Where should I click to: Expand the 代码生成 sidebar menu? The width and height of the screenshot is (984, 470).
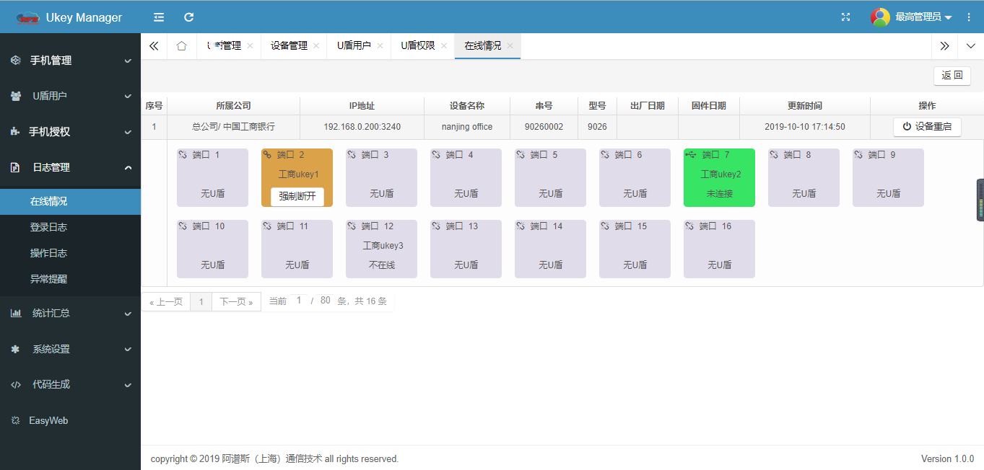(x=128, y=385)
